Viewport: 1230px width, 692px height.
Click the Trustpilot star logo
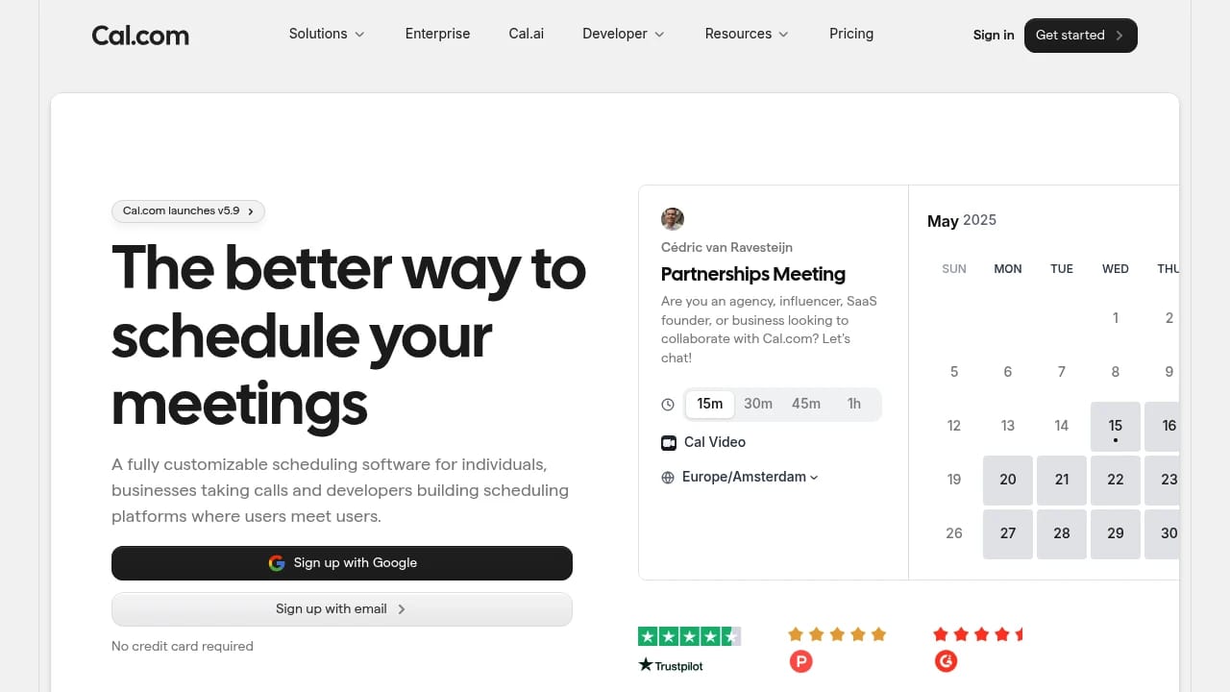[645, 665]
